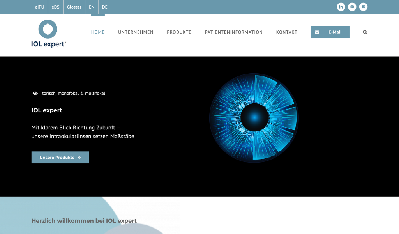Switch language to EN
The height and width of the screenshot is (234, 399).
click(x=92, y=7)
